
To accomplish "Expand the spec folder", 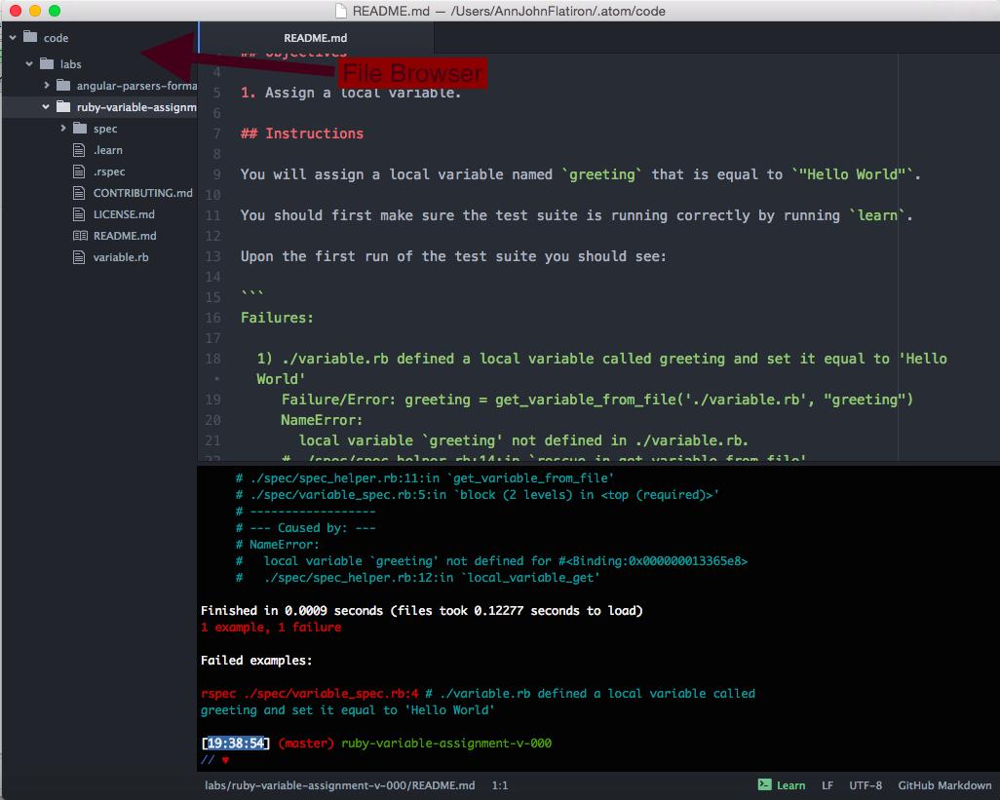I will (x=62, y=128).
